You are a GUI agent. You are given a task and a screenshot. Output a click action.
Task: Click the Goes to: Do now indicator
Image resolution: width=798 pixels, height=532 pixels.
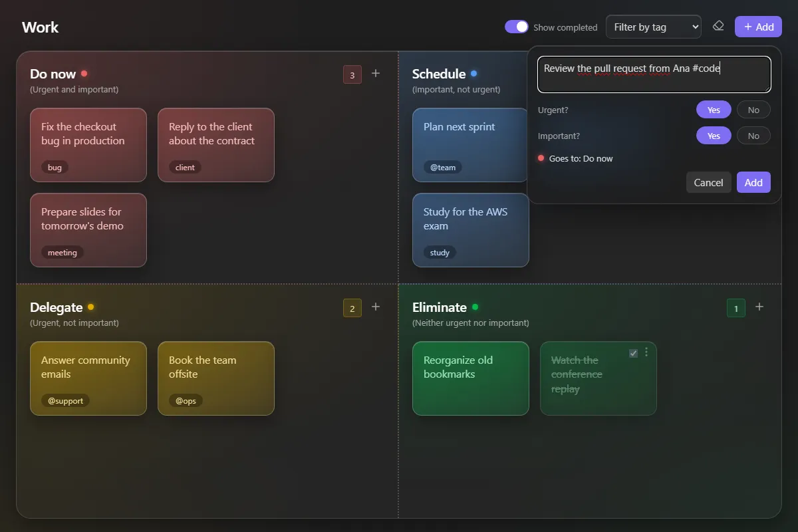pos(575,158)
